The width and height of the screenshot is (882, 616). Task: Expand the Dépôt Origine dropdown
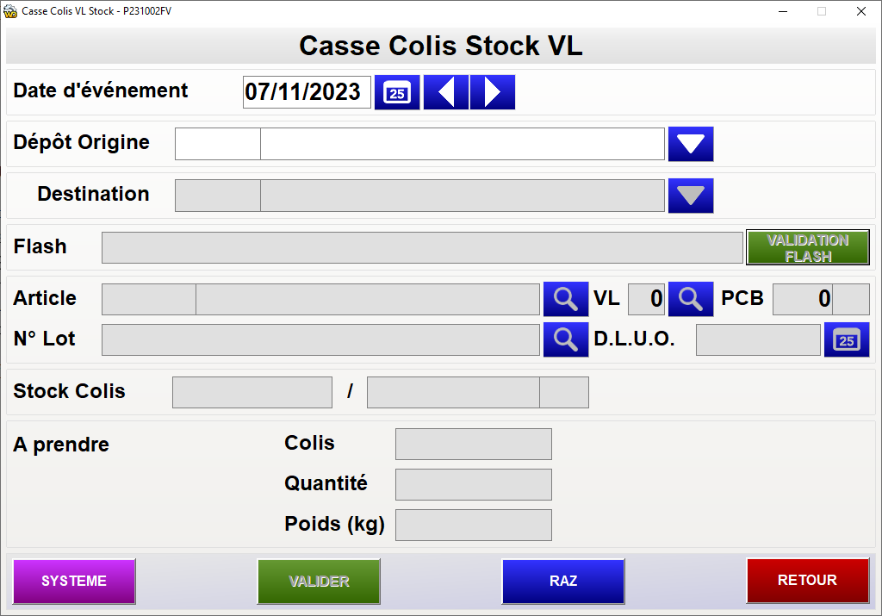click(x=691, y=144)
